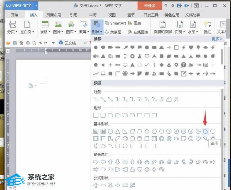Open the 图库 gallery dropdown

[71, 27]
